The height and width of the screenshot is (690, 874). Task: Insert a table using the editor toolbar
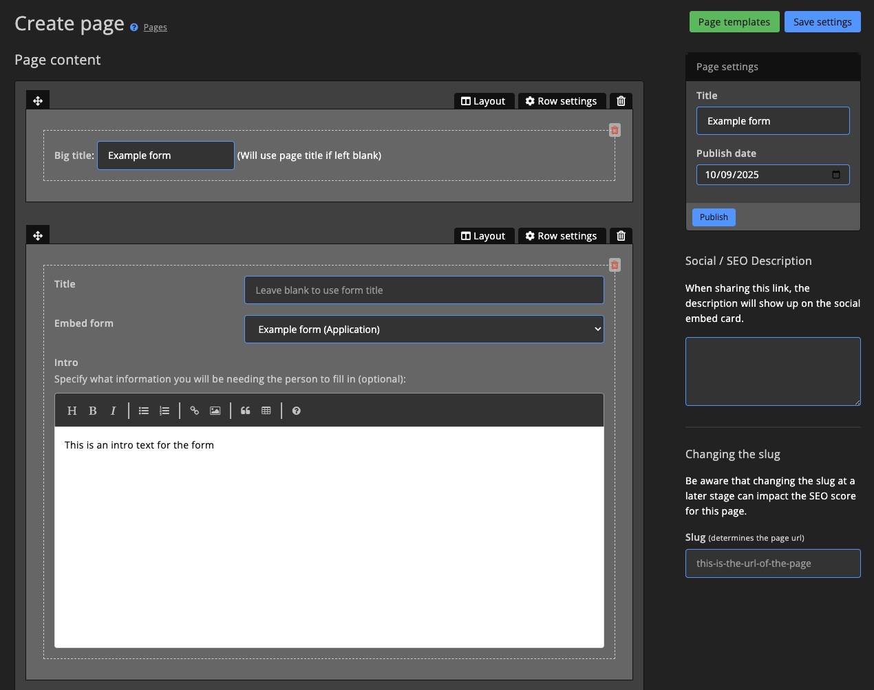click(x=266, y=410)
